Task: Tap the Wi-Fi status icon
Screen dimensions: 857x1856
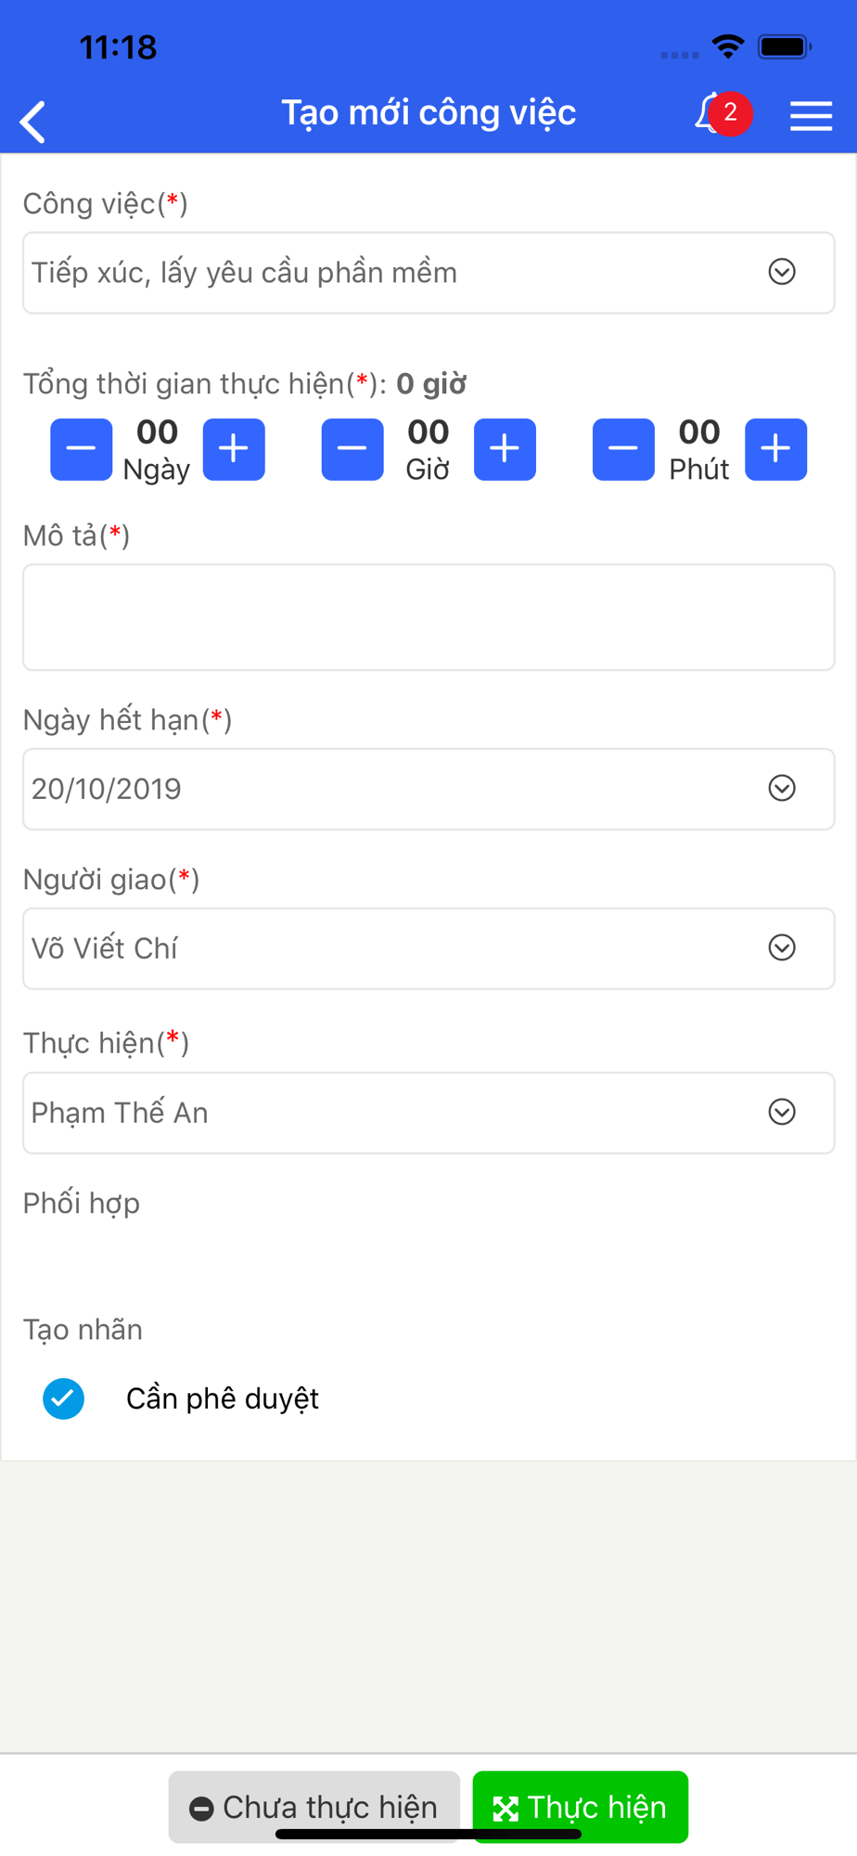Action: (x=728, y=46)
